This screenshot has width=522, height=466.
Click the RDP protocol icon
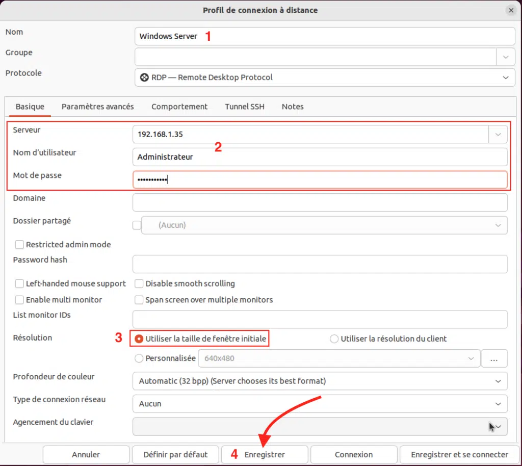click(144, 77)
